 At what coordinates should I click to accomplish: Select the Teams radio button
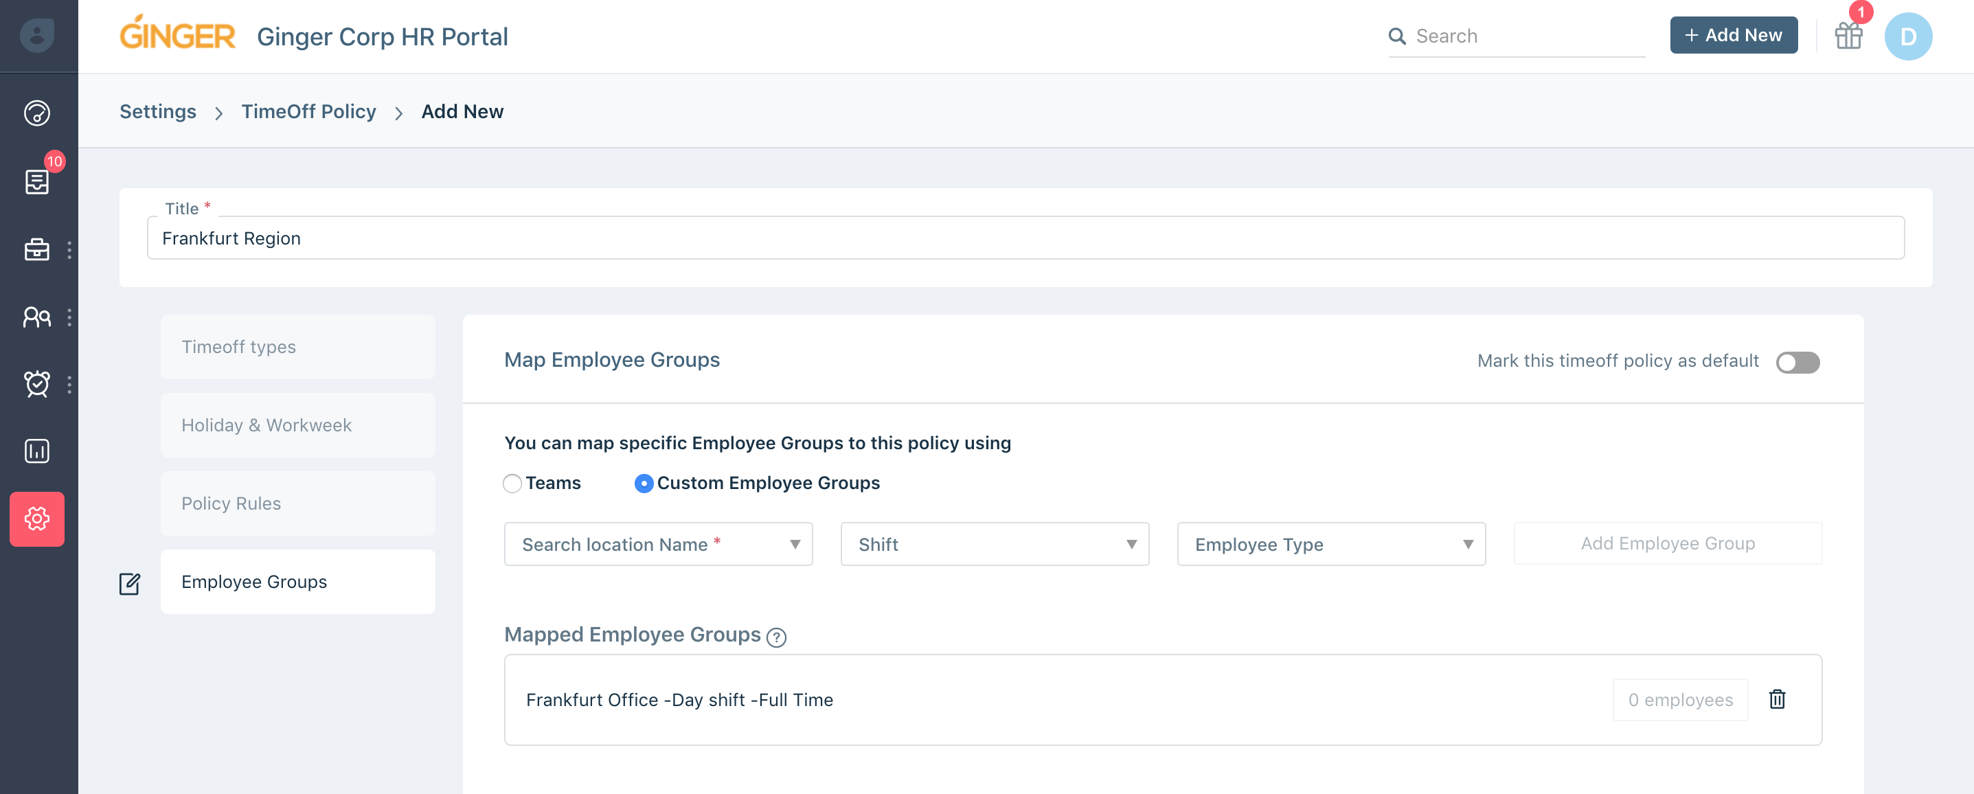click(x=512, y=483)
